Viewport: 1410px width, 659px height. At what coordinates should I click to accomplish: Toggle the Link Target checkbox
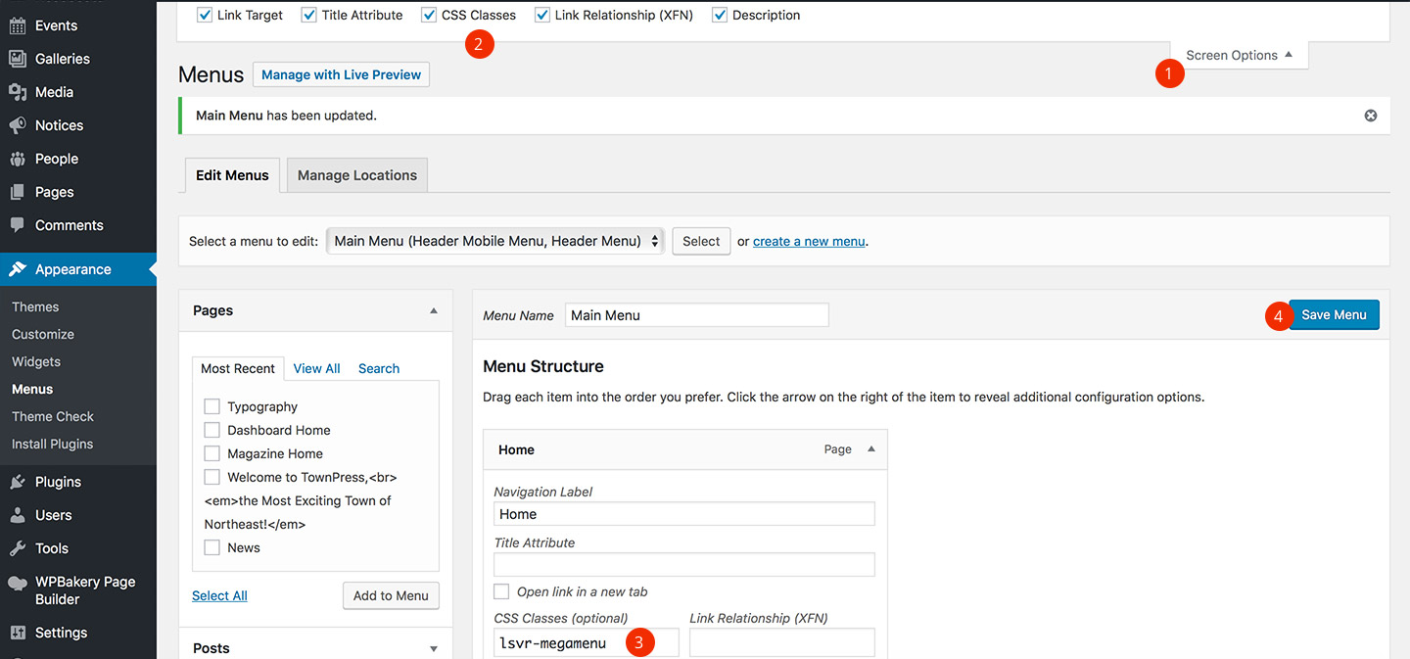point(205,16)
